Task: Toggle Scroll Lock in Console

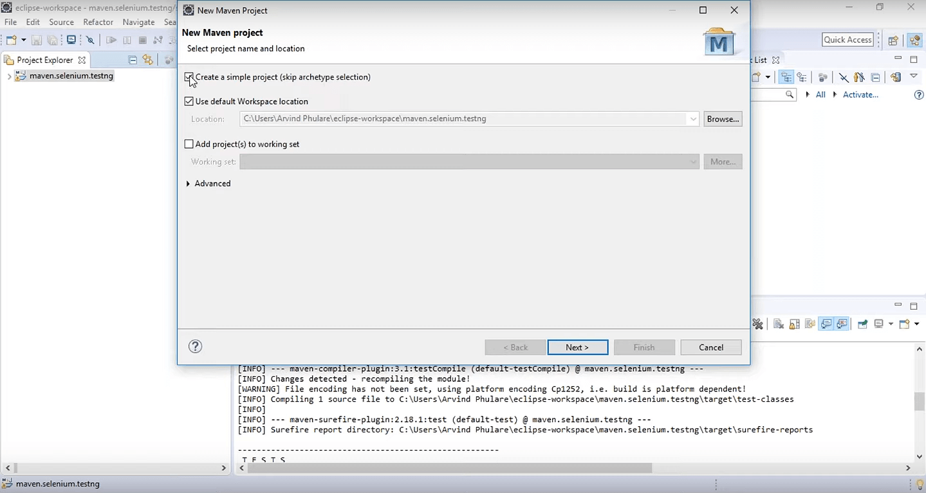Action: (x=794, y=324)
